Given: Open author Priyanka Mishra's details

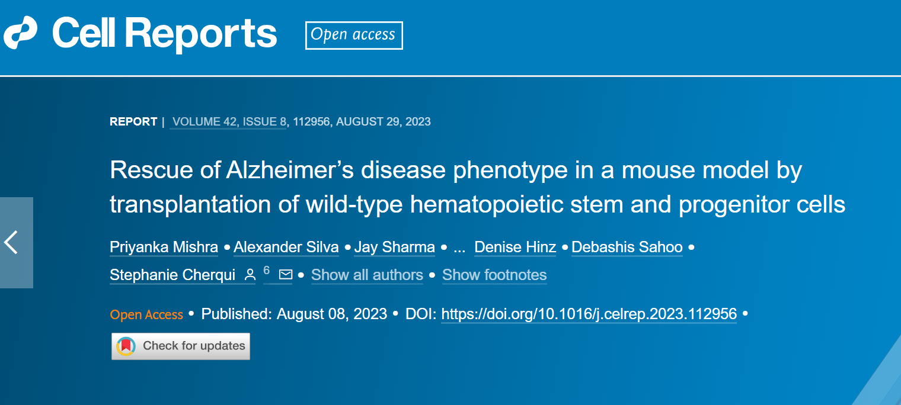Looking at the screenshot, I should (164, 247).
